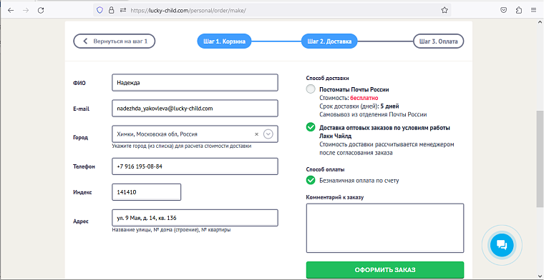Click the E-mail label
544x280 pixels.
(82, 109)
